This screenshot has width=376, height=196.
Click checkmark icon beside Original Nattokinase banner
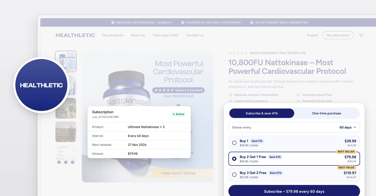pos(113,22)
